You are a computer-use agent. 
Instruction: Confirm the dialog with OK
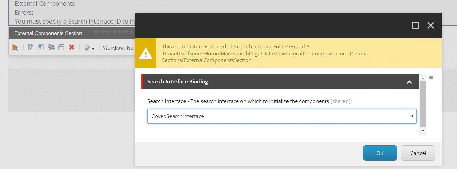(x=380, y=153)
